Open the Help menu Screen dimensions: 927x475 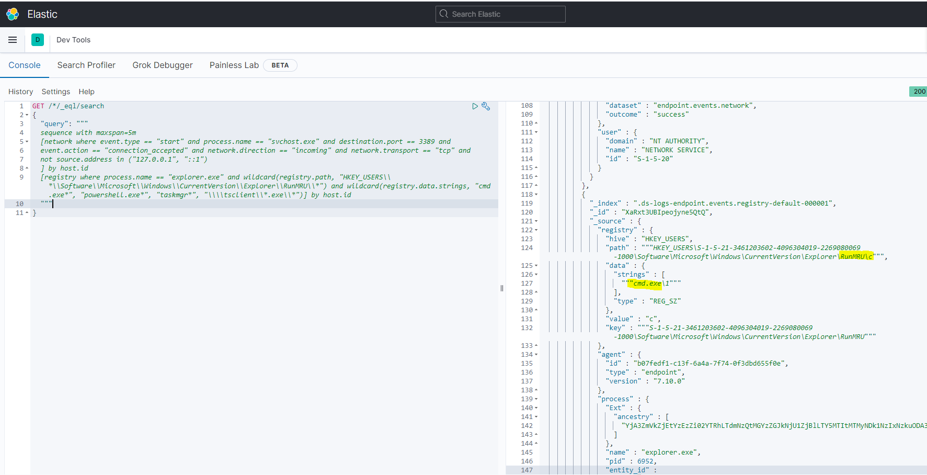[86, 92]
